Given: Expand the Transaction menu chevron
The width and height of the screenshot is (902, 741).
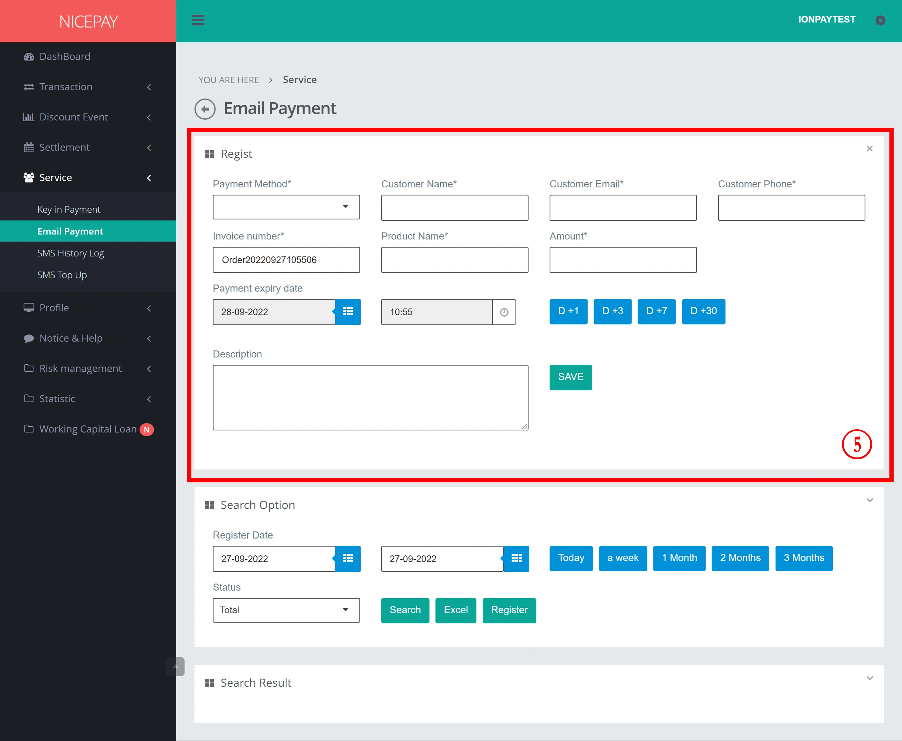Looking at the screenshot, I should [x=149, y=87].
